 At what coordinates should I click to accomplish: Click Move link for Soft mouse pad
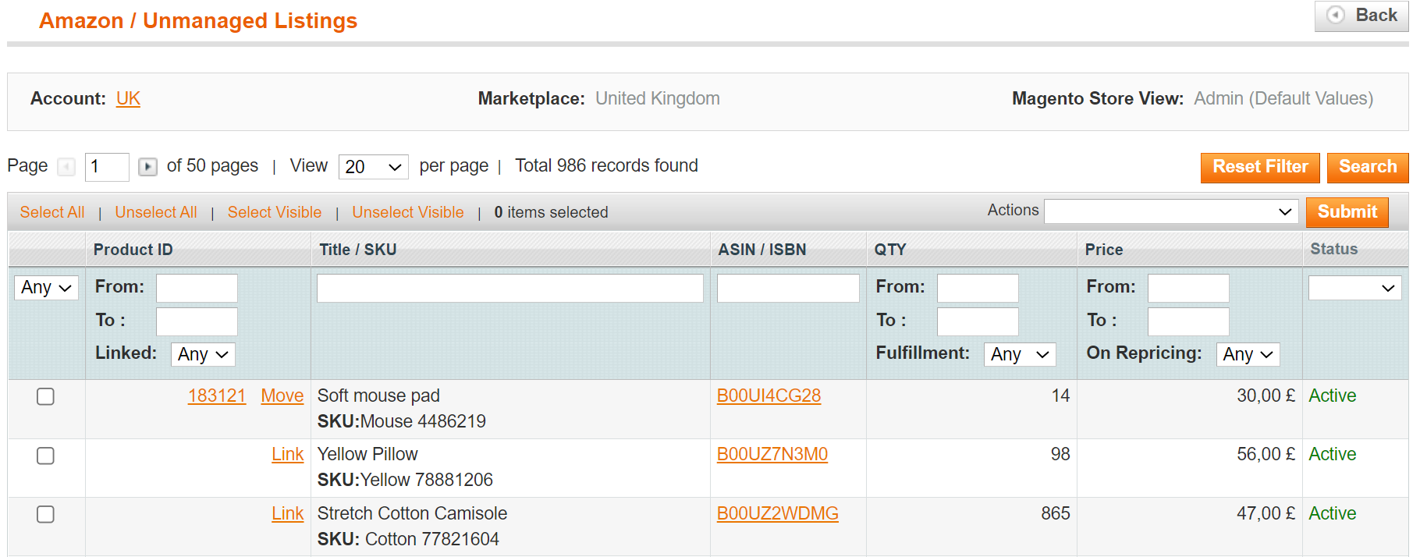pos(282,396)
